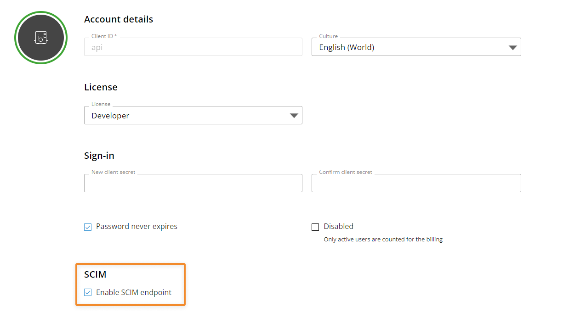Click inside the 'New client secret' field

(193, 183)
